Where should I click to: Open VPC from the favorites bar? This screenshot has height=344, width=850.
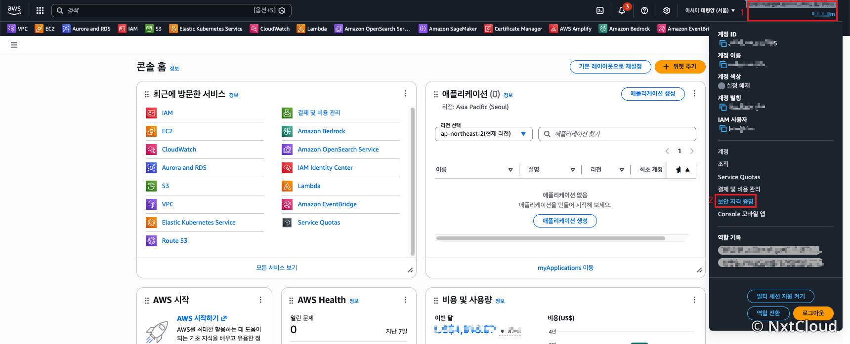[x=18, y=29]
